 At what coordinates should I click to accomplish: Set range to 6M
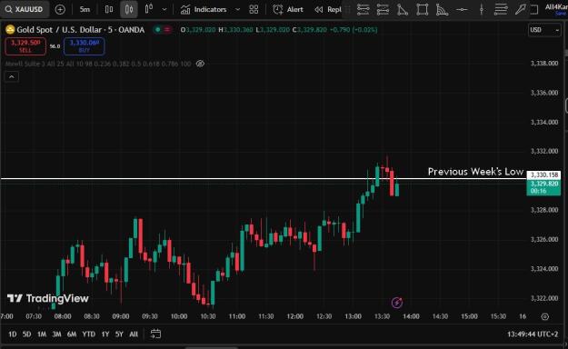pos(72,334)
